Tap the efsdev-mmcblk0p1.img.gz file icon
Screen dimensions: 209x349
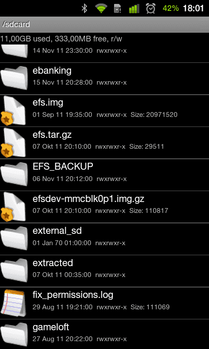click(x=13, y=206)
